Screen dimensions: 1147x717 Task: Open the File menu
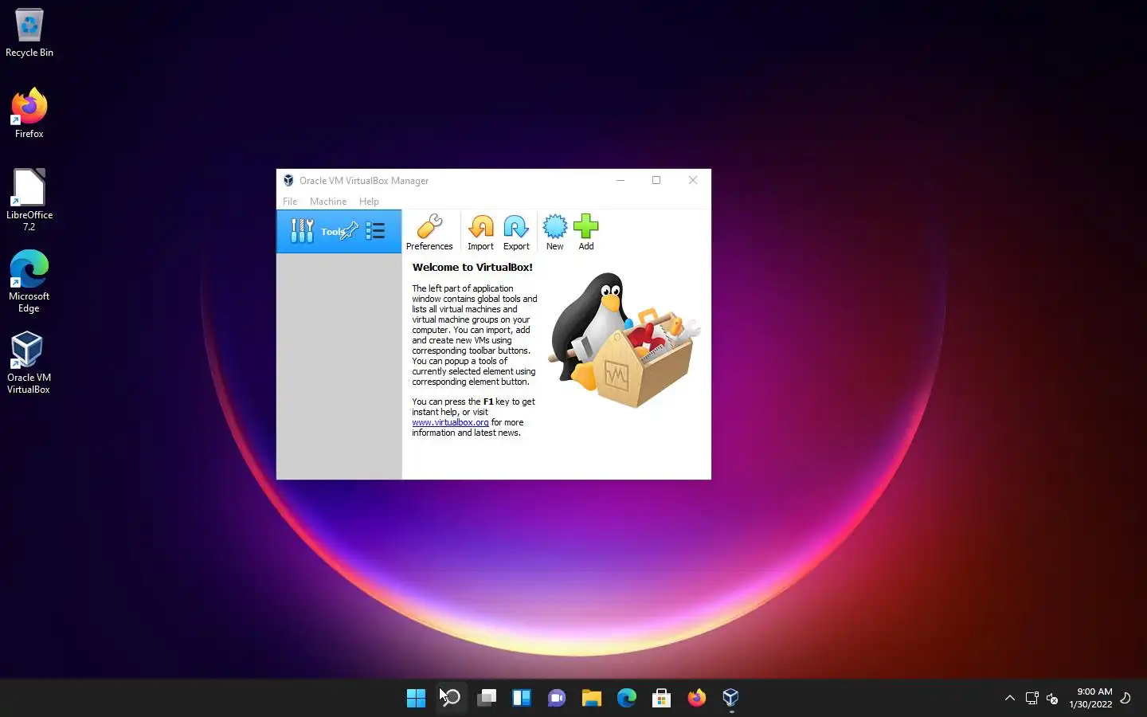click(290, 202)
